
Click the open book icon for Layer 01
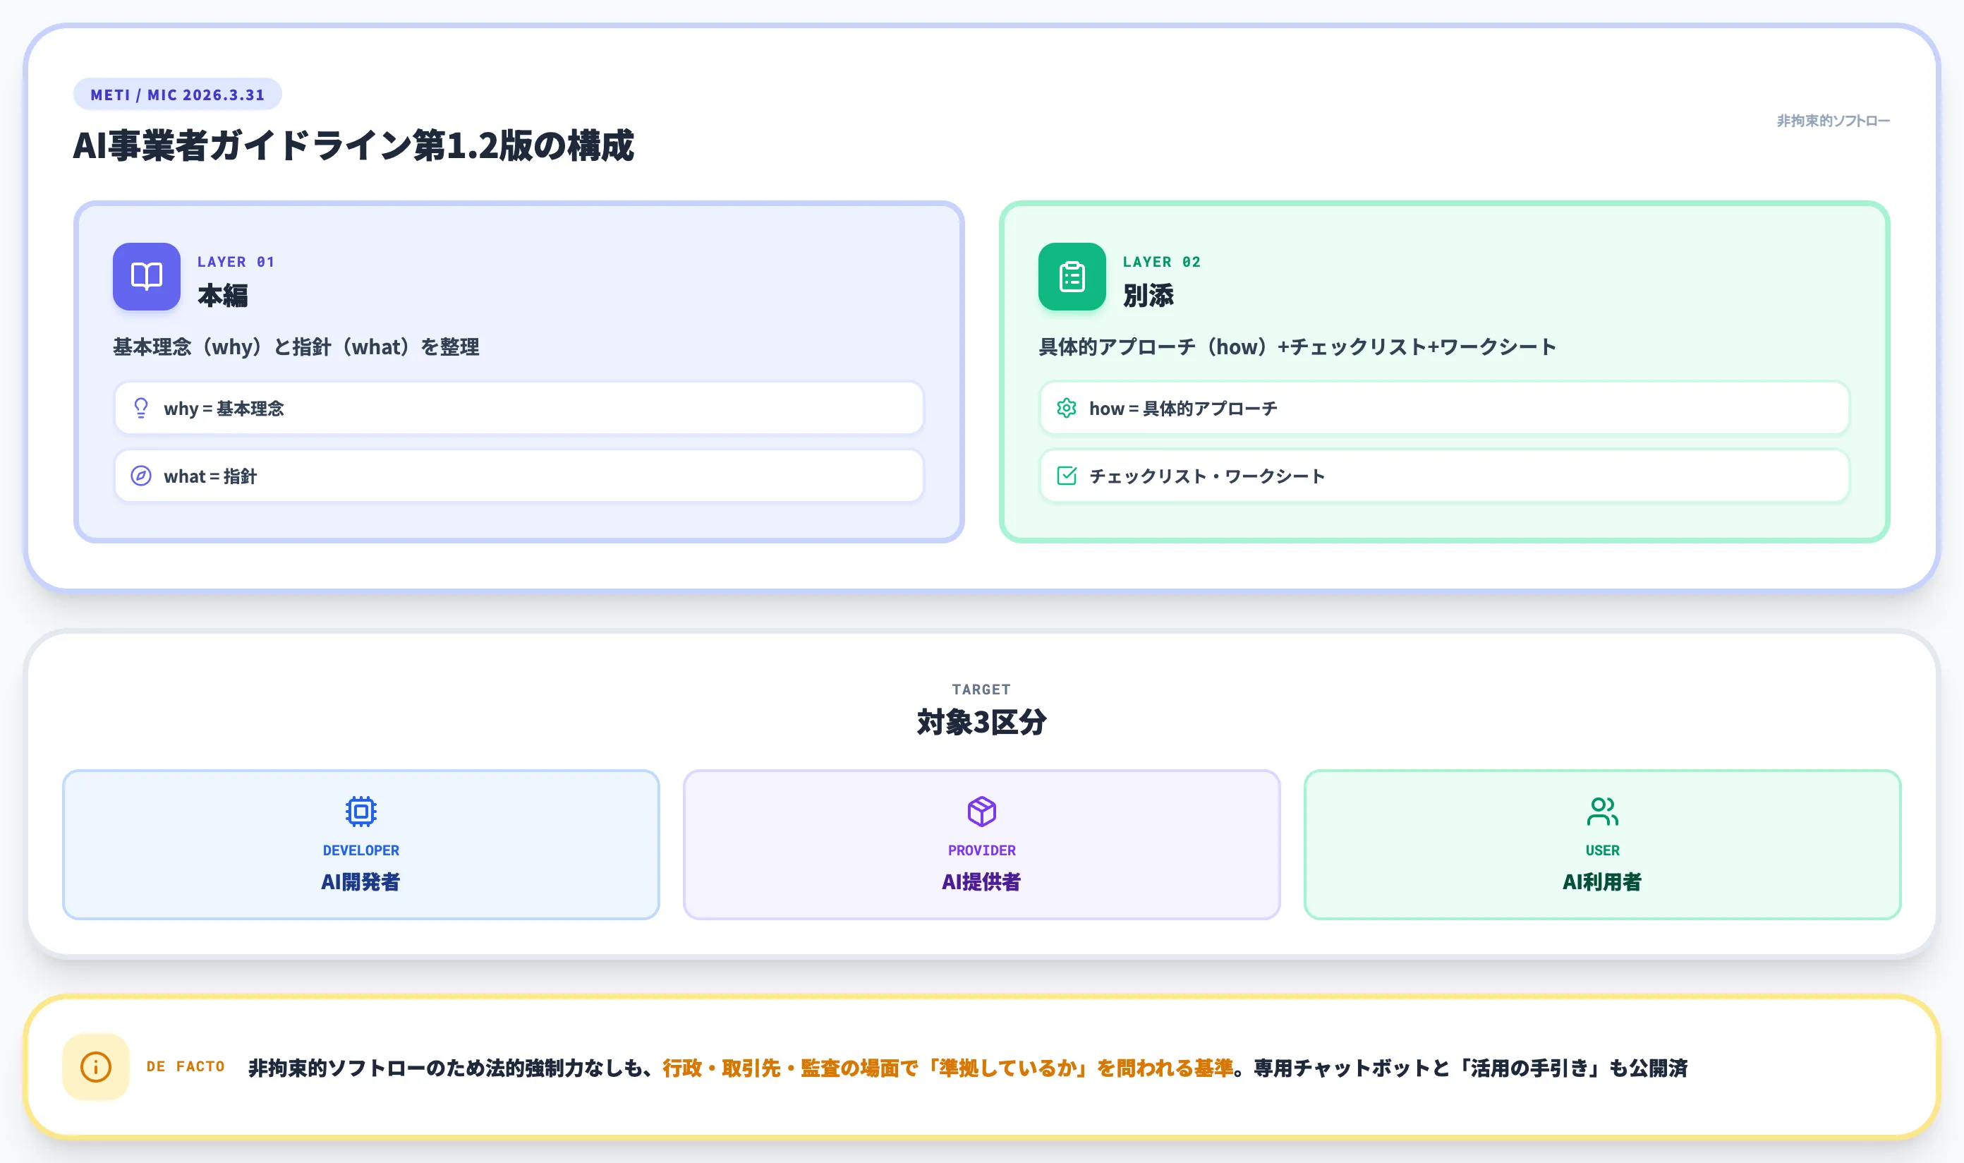pyautogui.click(x=147, y=276)
